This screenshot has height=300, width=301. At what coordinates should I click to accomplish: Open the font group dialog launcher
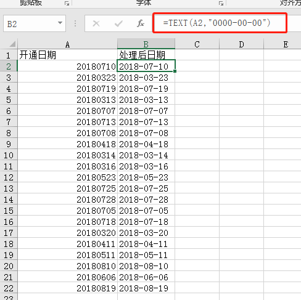(x=221, y=3)
